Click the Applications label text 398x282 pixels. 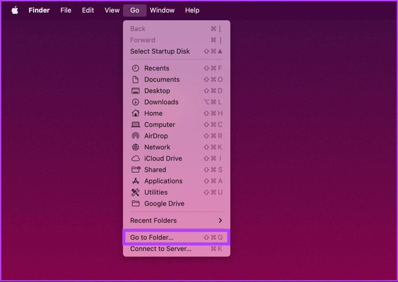164,181
